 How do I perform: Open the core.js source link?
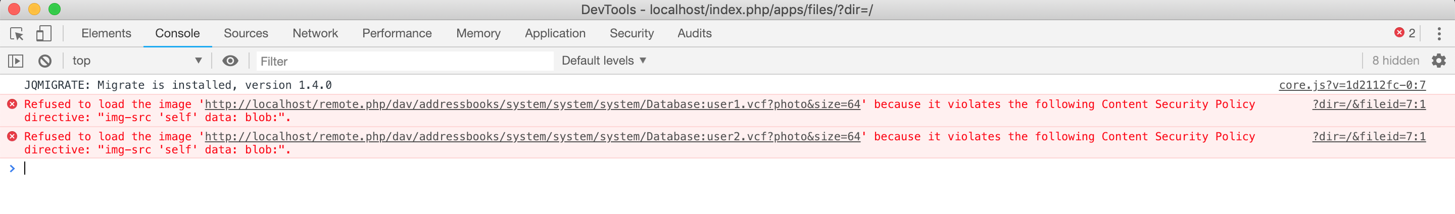1351,85
